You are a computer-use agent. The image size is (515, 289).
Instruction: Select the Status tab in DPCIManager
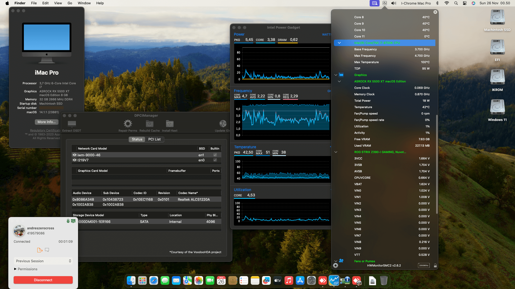(137, 139)
